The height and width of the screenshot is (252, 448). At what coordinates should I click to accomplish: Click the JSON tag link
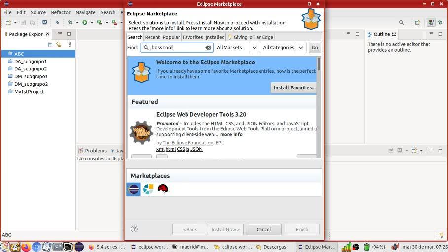pos(196,149)
